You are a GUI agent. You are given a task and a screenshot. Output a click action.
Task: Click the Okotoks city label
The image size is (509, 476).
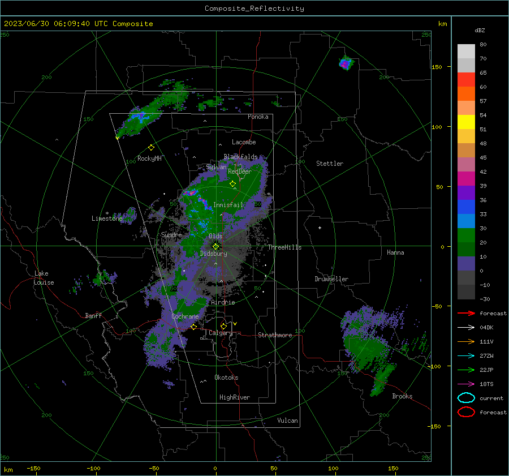(x=226, y=378)
